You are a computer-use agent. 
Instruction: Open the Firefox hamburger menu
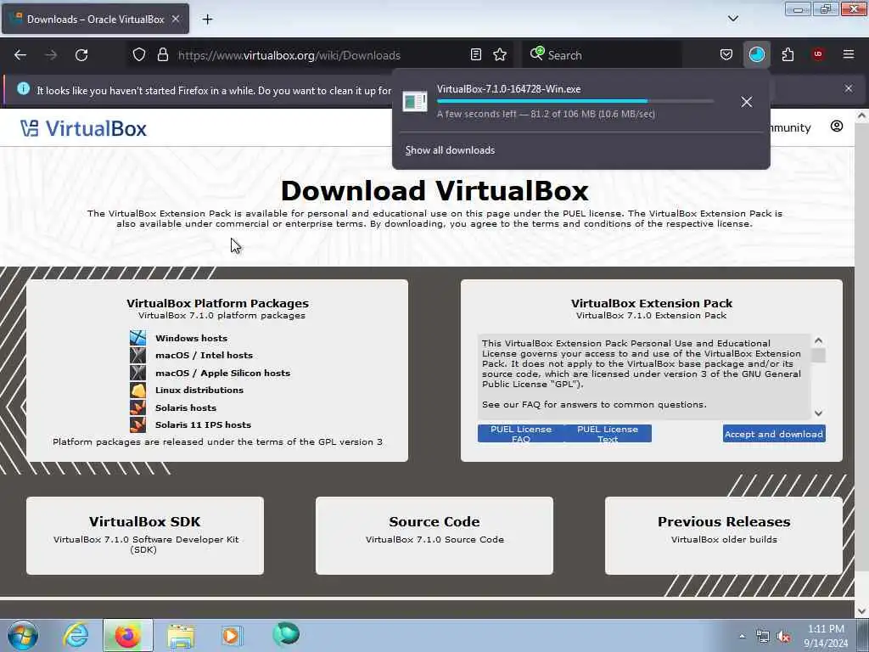click(848, 54)
